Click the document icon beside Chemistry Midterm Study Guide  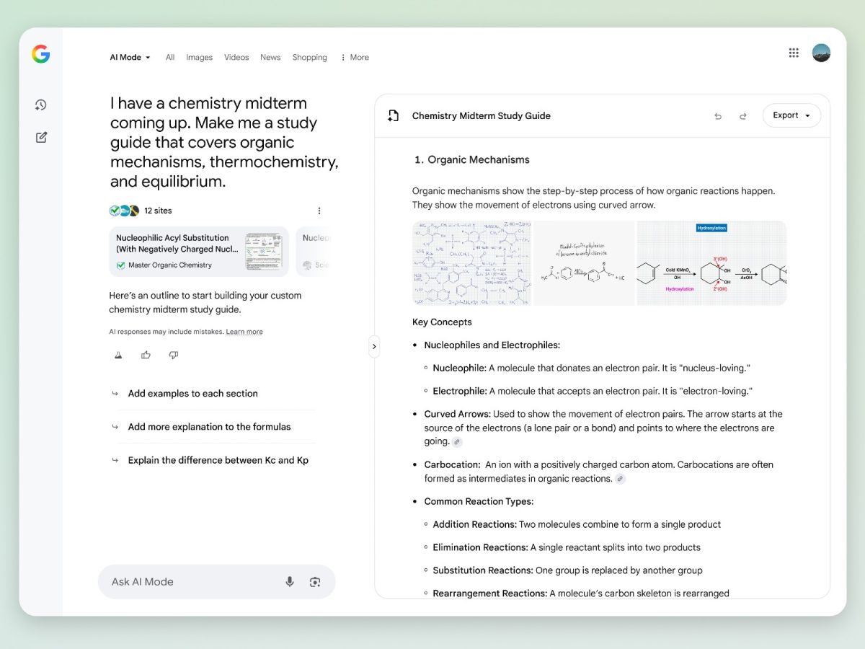[x=393, y=115]
